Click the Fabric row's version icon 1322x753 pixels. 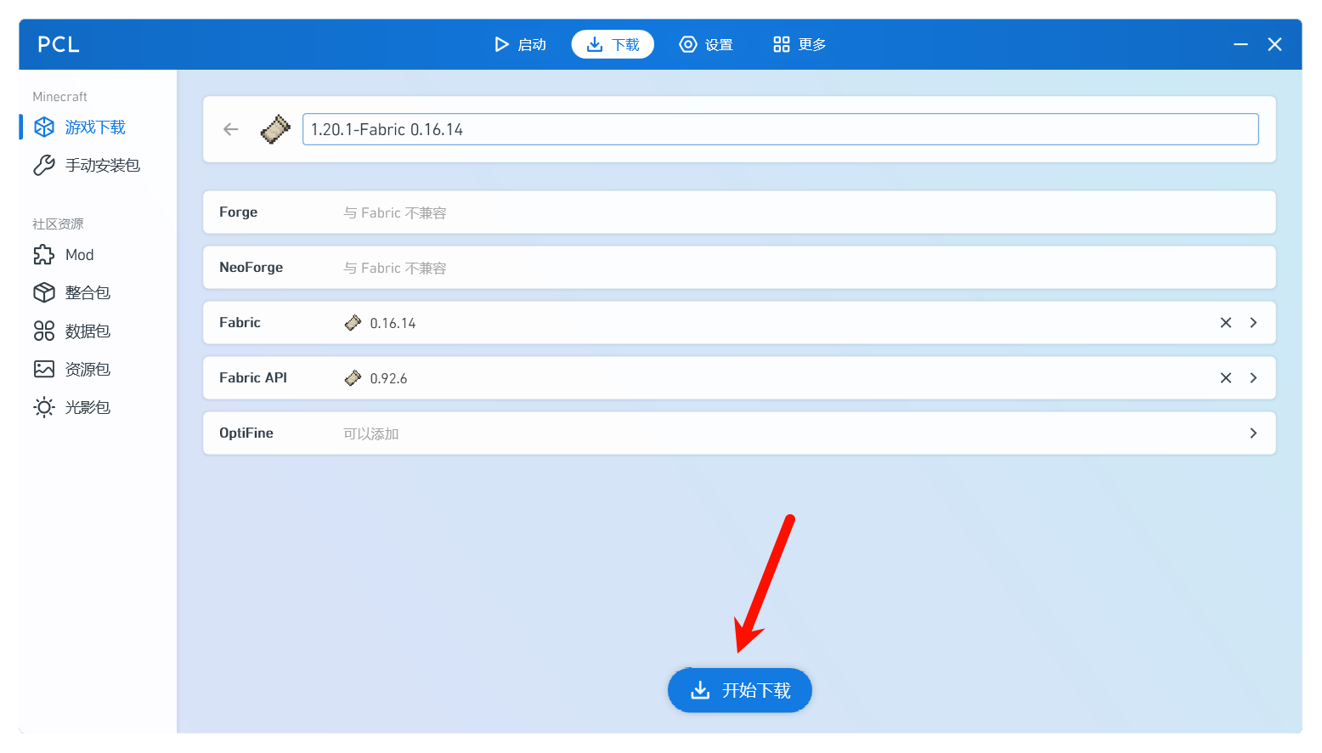pos(353,323)
